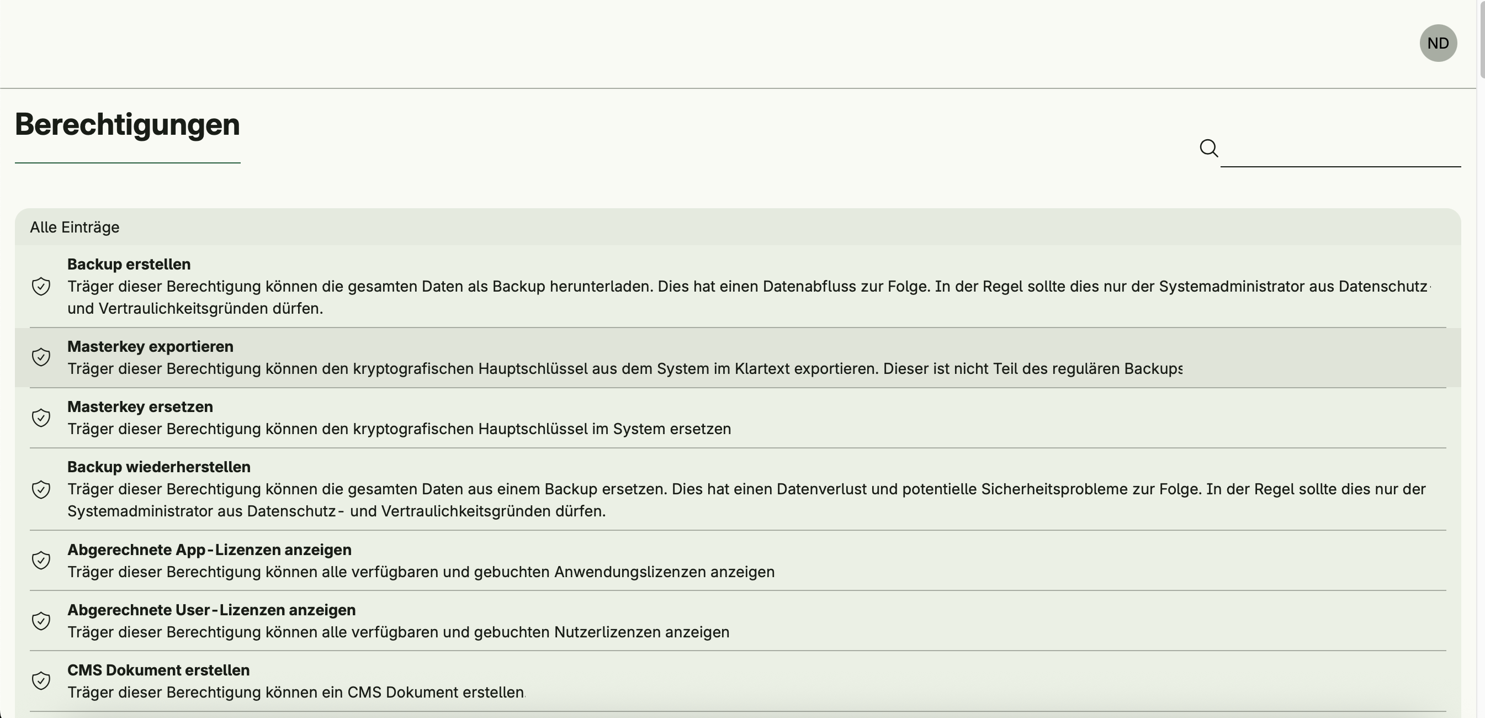The image size is (1485, 718).
Task: Open the Masterkey exportieren permission entry
Action: [151, 347]
